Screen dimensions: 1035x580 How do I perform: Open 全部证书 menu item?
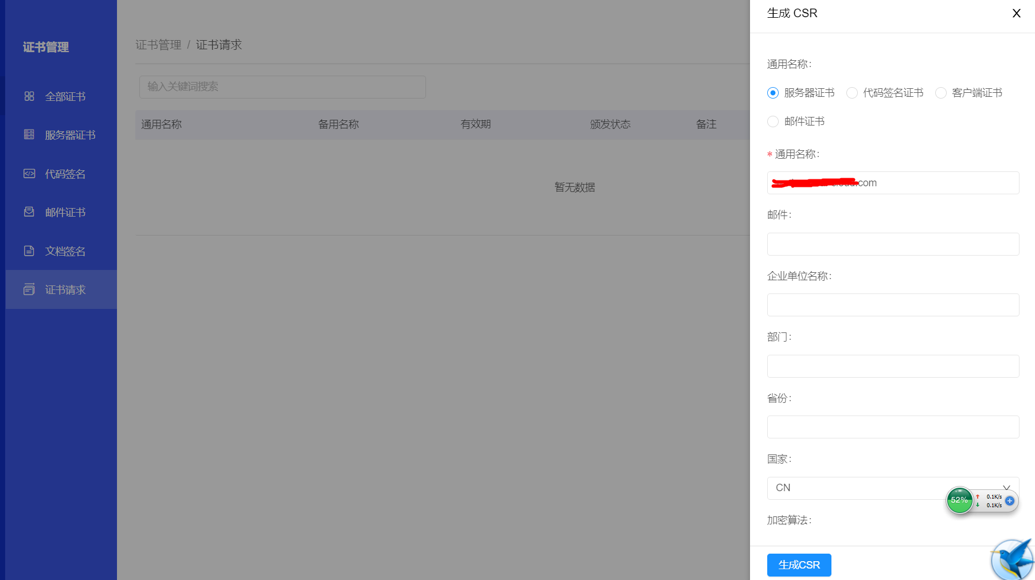[61, 96]
